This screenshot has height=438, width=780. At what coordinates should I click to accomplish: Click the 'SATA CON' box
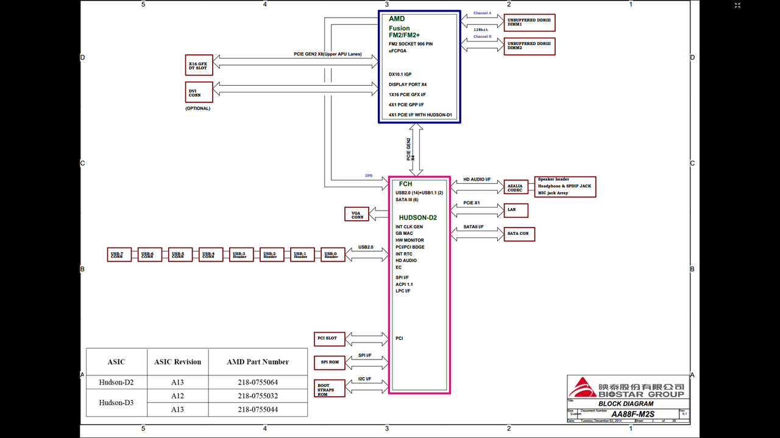pyautogui.click(x=519, y=234)
